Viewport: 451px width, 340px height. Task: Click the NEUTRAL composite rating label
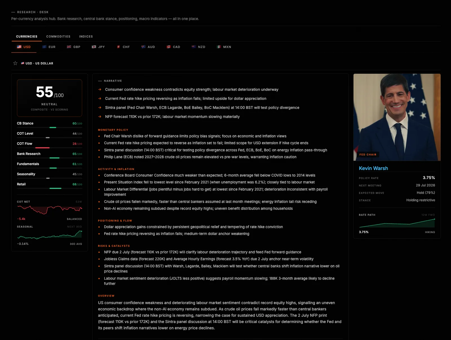(49, 104)
